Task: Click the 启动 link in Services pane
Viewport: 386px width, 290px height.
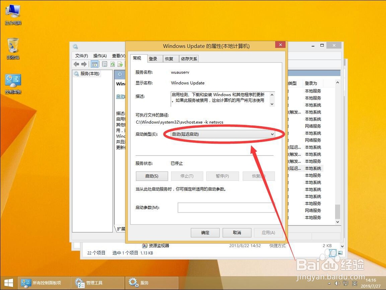Action: click(x=120, y=96)
